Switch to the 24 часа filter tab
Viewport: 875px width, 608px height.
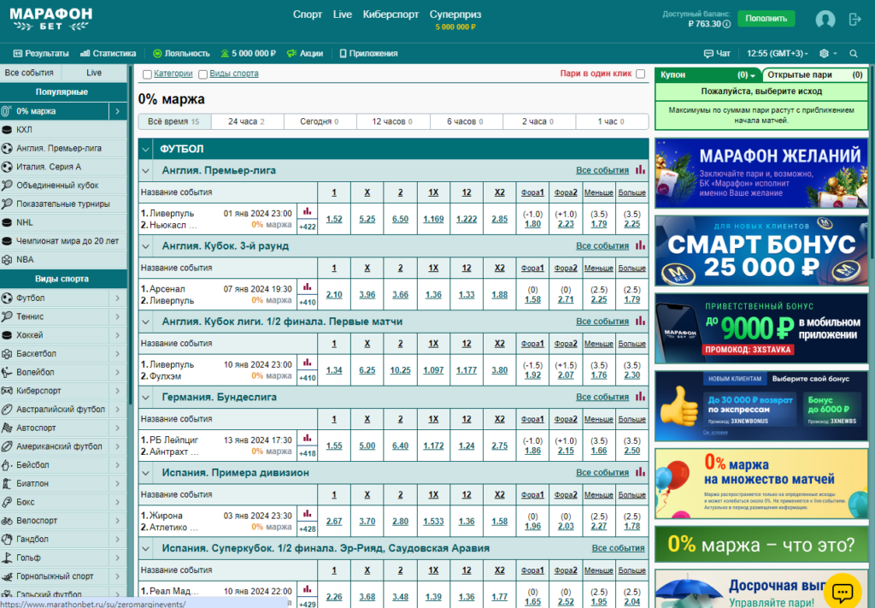[x=248, y=121]
